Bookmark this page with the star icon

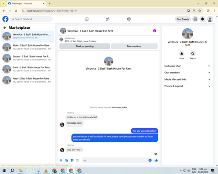200,10
